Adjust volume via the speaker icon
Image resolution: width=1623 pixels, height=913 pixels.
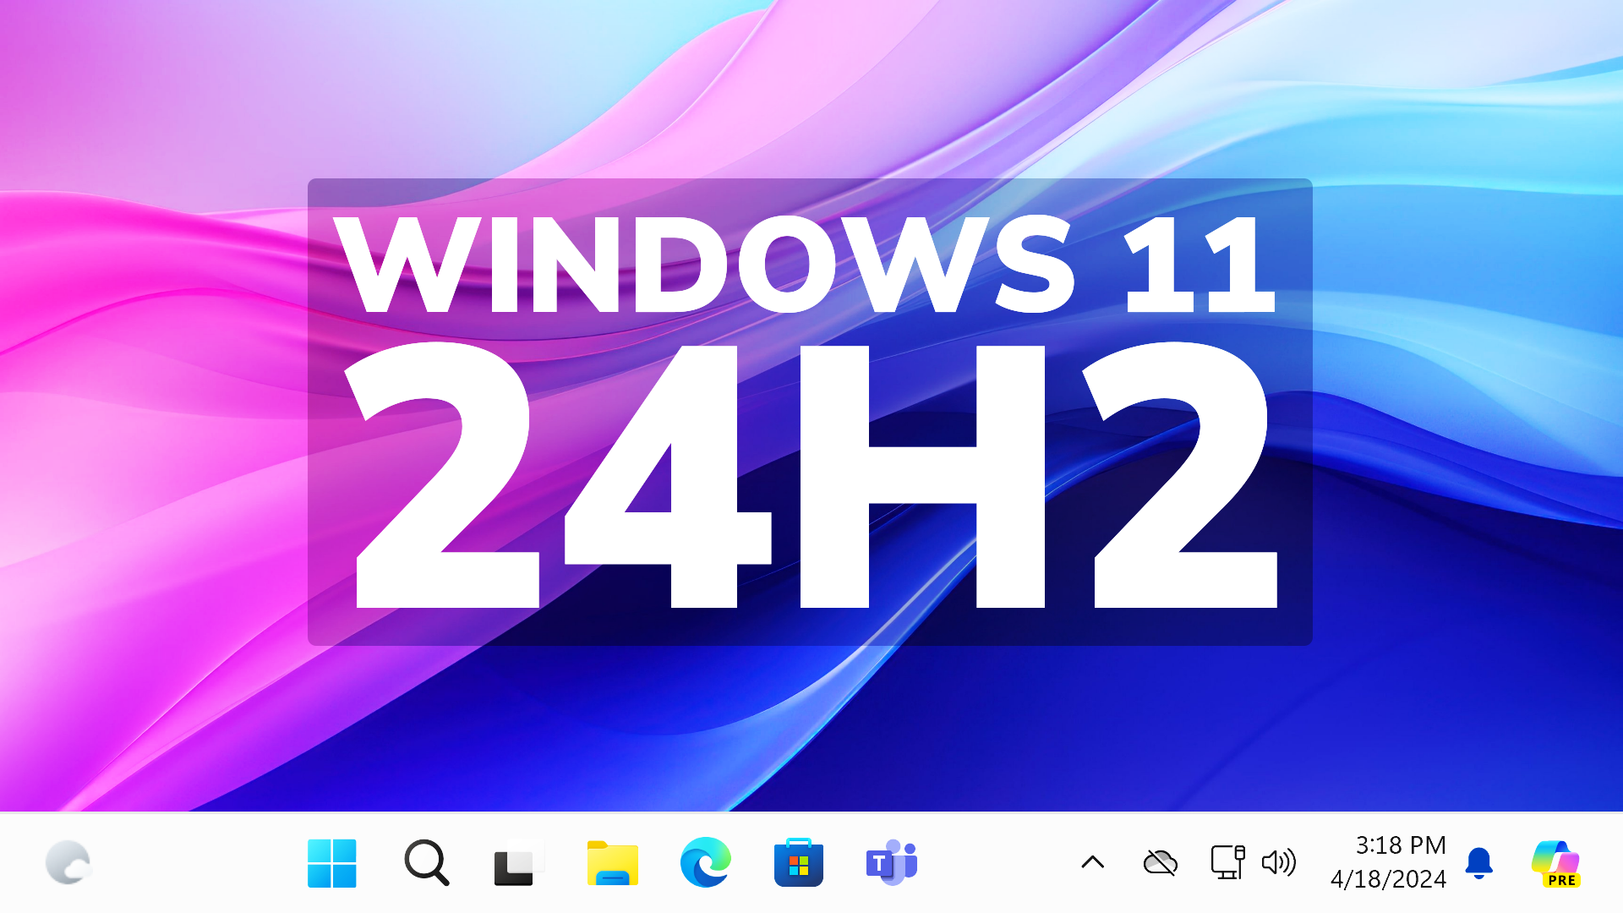click(x=1279, y=863)
